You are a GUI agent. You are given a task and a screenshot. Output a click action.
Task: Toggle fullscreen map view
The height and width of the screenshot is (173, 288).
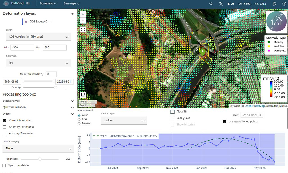[x=83, y=29]
